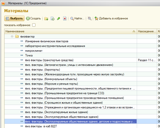Image resolution: width=160 pixels, height=128 pixels.
Task: Open the Найти search tool
Action: (77, 19)
